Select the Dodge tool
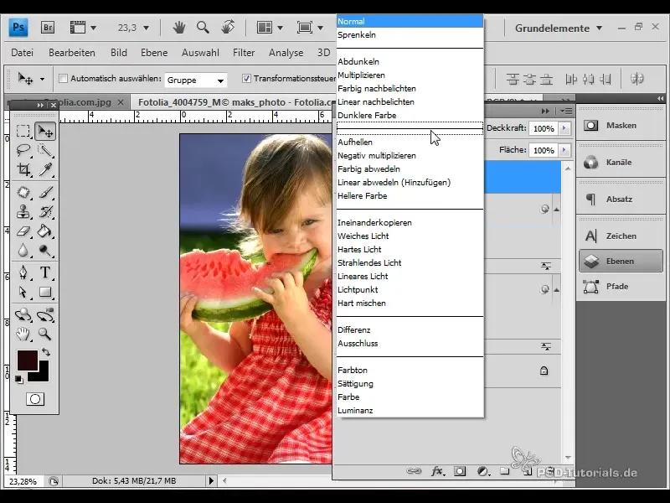Viewport: 670px width, 503px height. tap(45, 251)
